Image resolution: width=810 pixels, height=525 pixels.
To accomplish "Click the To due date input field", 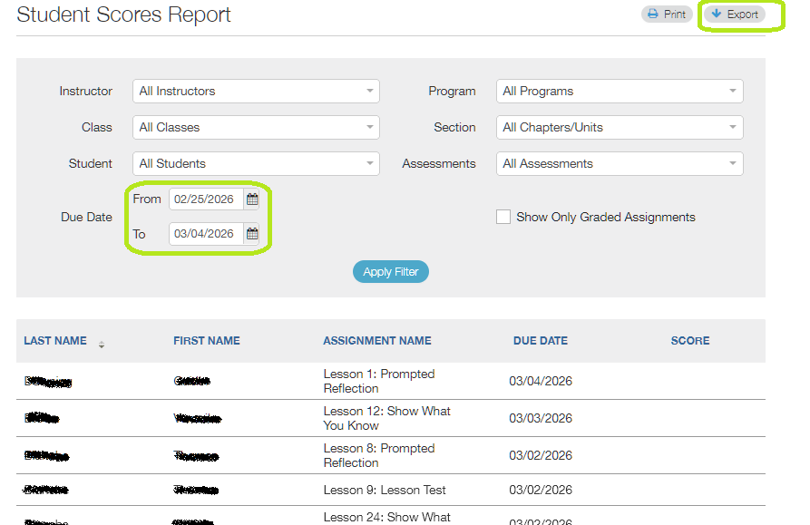I will [206, 234].
